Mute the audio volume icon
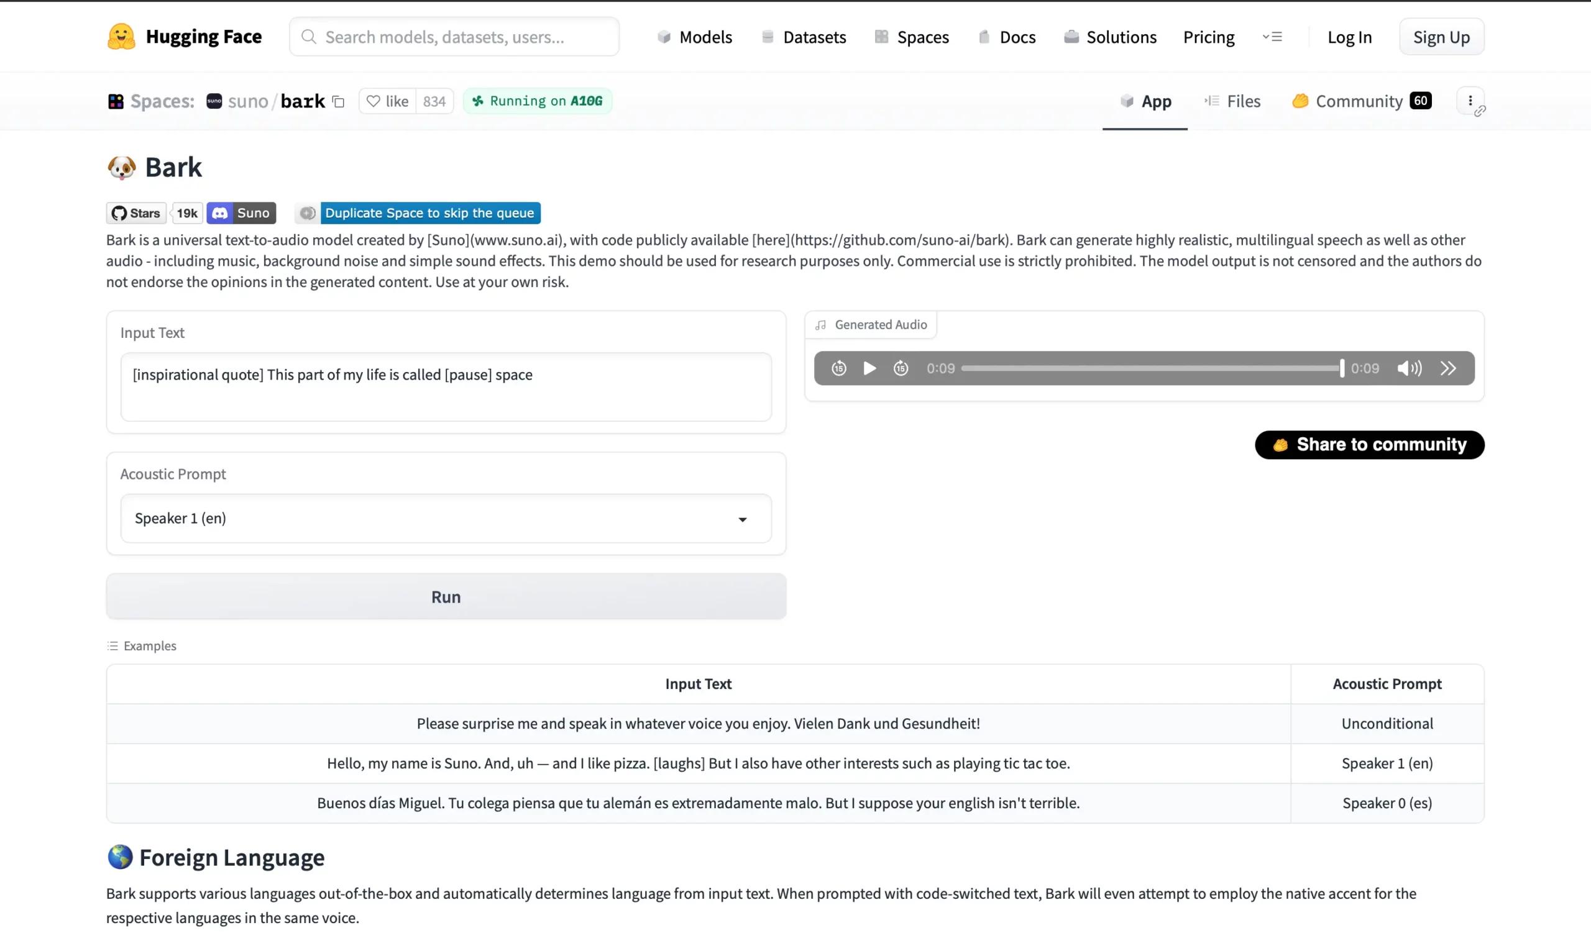Viewport: 1591px width, 933px height. tap(1409, 368)
